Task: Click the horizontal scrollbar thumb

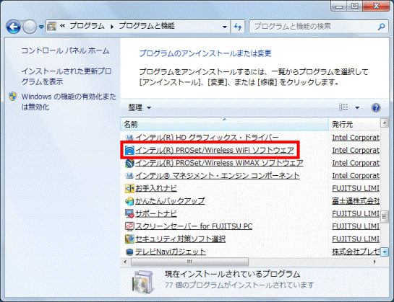Action: tap(189, 262)
